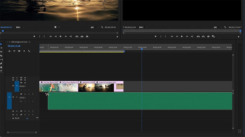Click the Export Frame camera icon in Source monitor
Viewport: 245px width, 137px height.
click(87, 36)
